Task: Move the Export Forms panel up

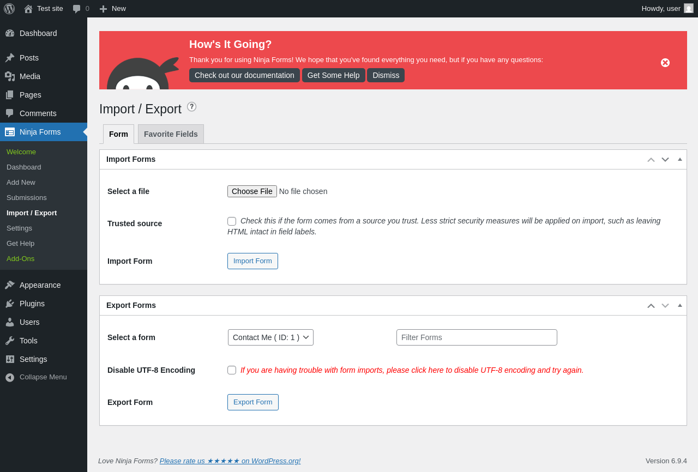Action: pyautogui.click(x=651, y=306)
